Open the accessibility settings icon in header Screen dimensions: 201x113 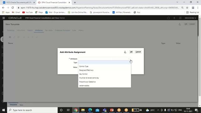point(174,18)
